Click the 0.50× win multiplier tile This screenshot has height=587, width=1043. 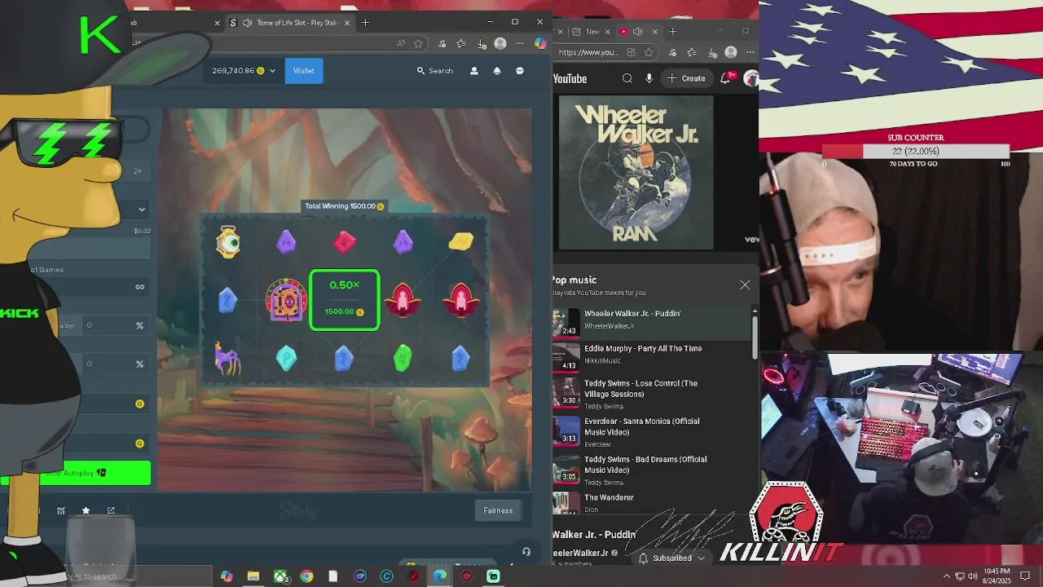tap(344, 300)
